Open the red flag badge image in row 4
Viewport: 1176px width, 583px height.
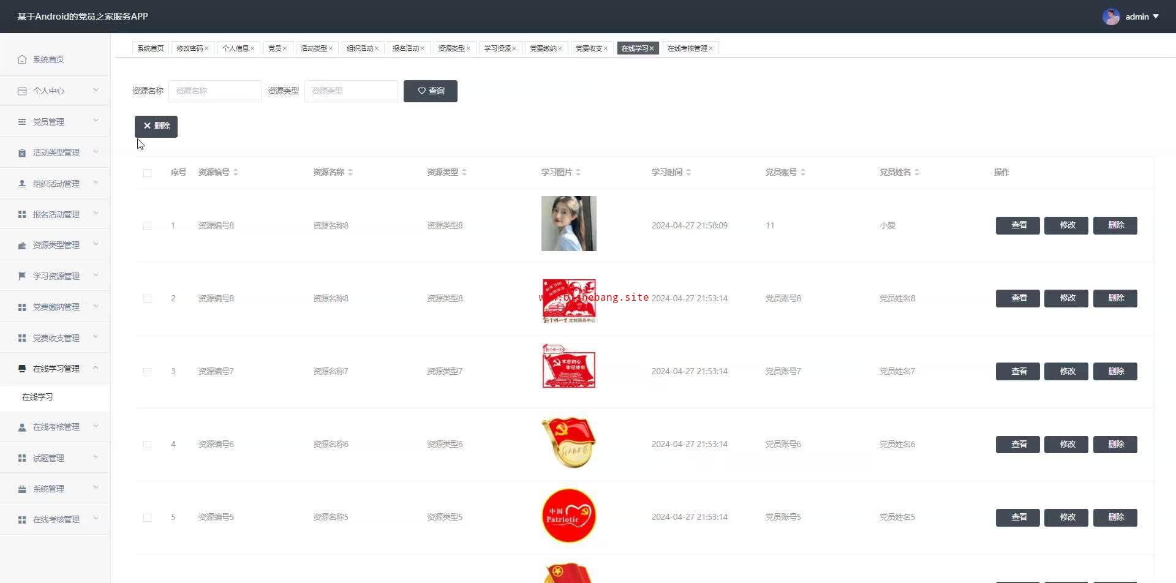pos(569,443)
